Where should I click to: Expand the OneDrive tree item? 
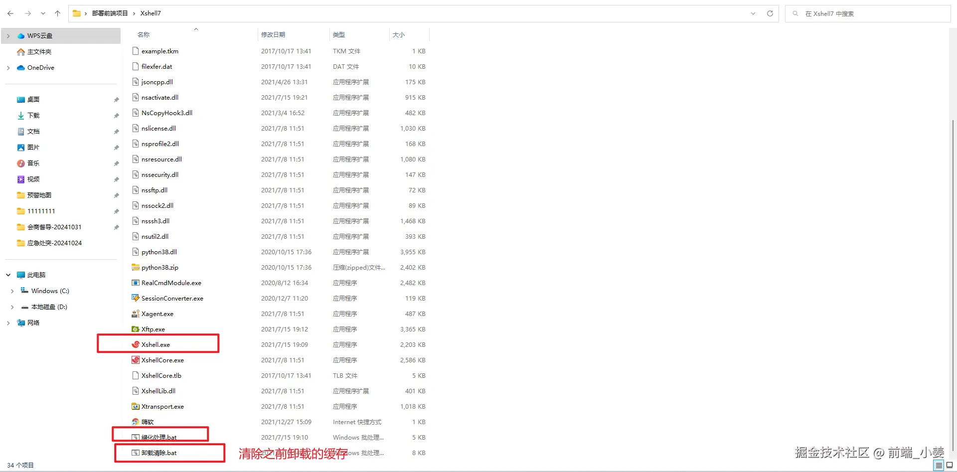pyautogui.click(x=8, y=67)
